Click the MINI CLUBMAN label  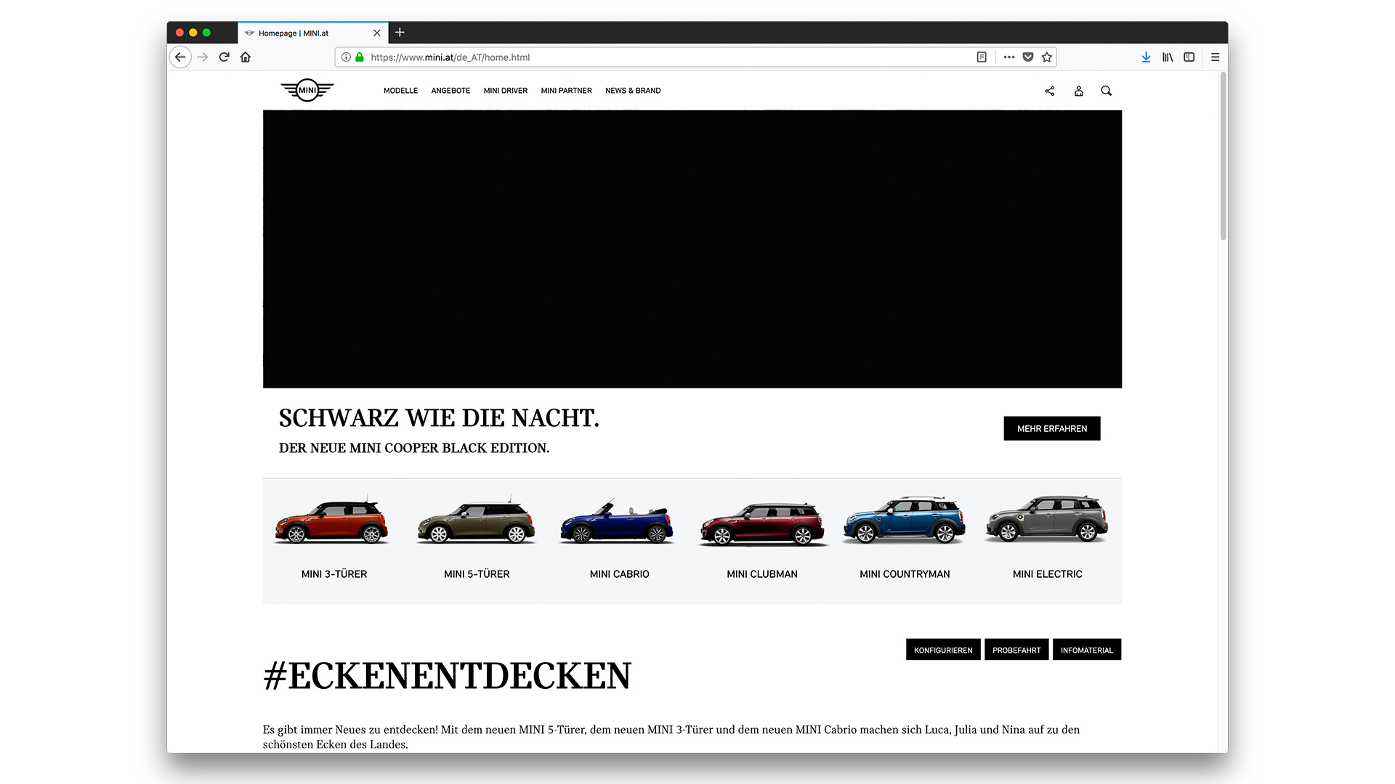click(762, 574)
